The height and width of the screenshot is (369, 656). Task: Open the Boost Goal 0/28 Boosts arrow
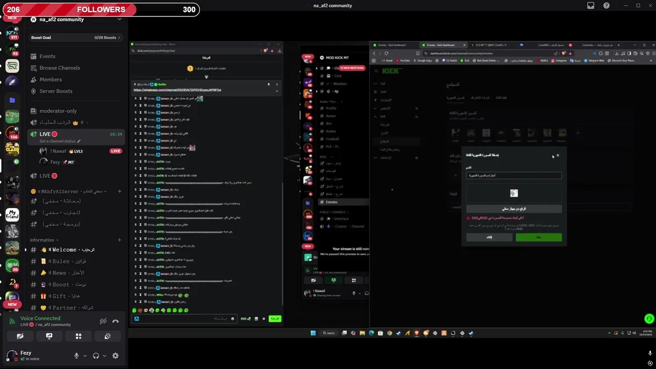[x=119, y=37]
